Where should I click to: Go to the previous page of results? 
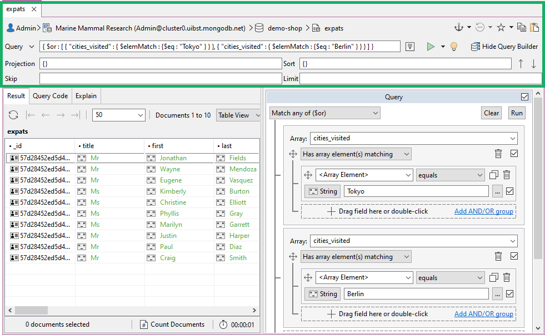(x=46, y=115)
